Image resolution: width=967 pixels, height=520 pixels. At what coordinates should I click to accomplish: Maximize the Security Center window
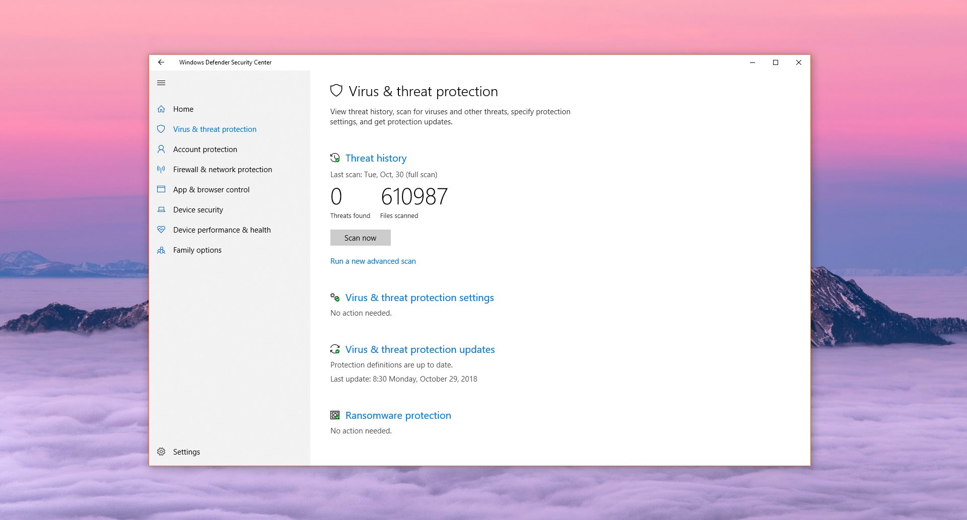tap(776, 62)
